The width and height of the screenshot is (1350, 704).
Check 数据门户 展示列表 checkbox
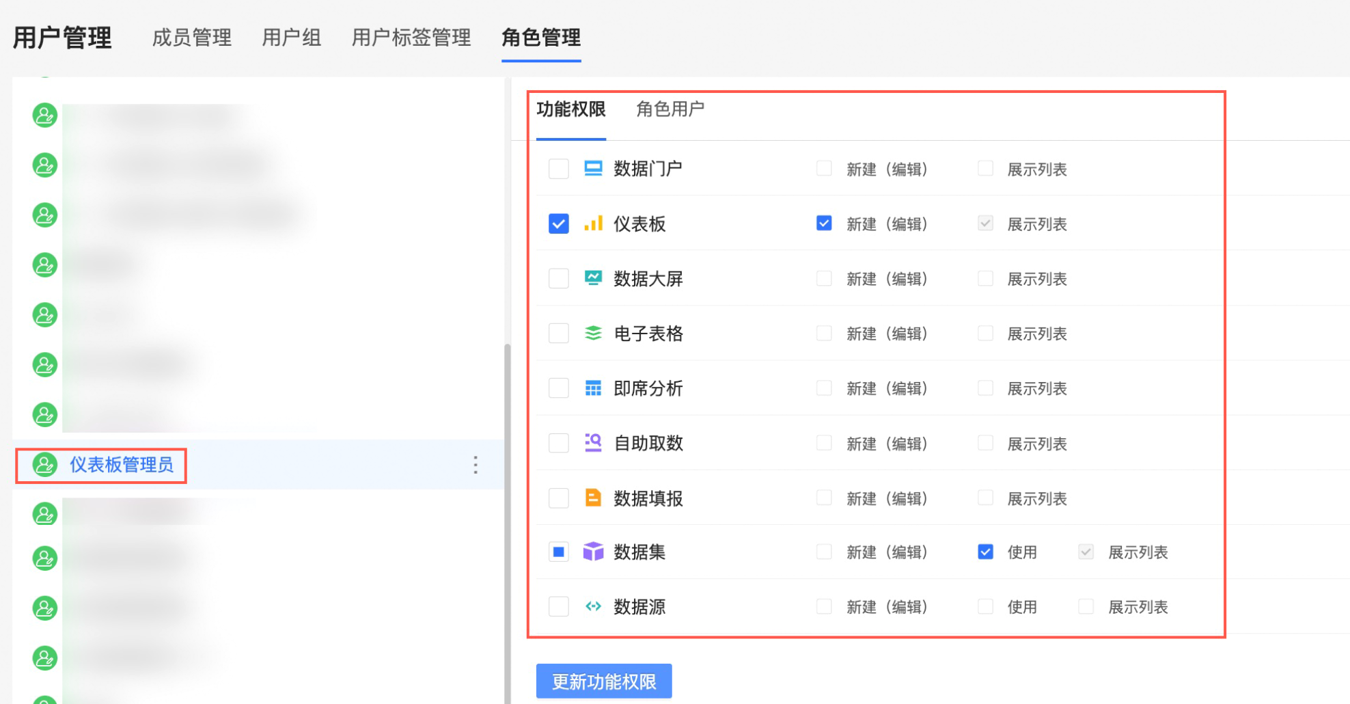(x=985, y=168)
